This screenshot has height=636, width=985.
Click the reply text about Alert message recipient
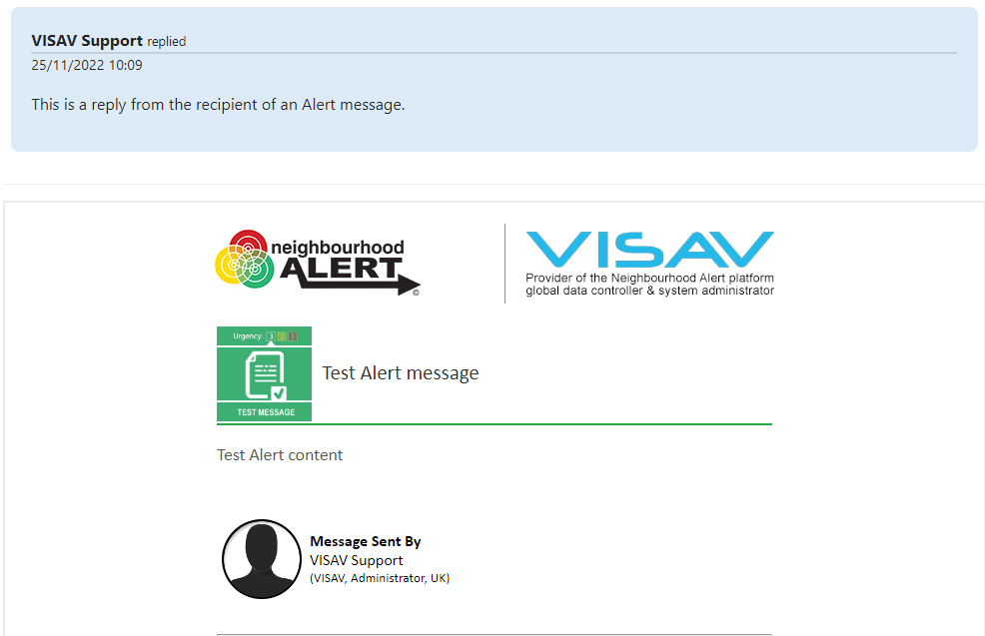point(218,105)
